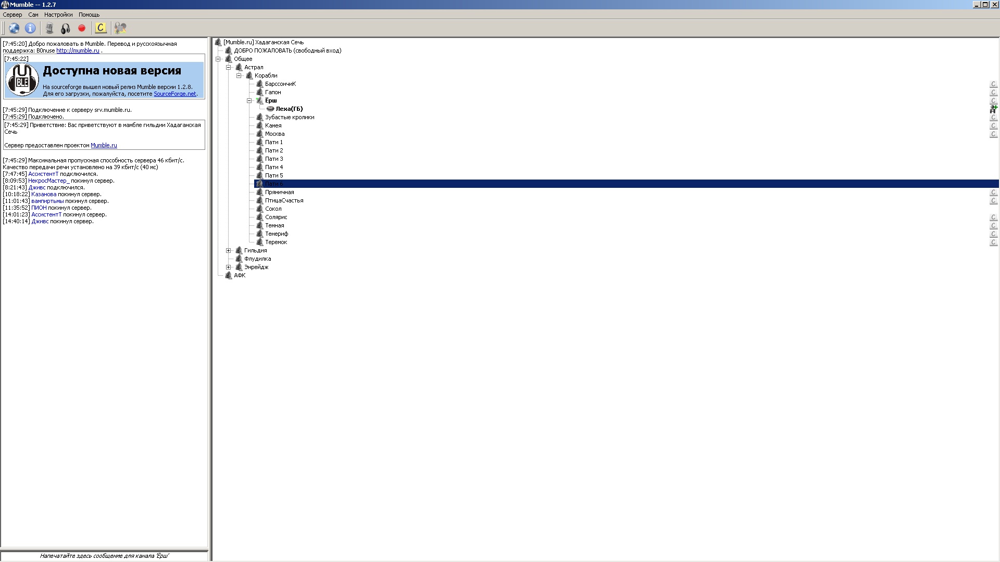This screenshot has height=562, width=1000.
Task: Expand the Энрейдж channel
Action: pyautogui.click(x=229, y=267)
